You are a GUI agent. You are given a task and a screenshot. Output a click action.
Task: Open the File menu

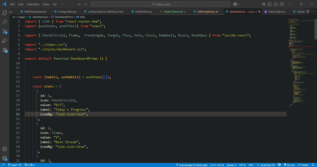tap(12, 4)
